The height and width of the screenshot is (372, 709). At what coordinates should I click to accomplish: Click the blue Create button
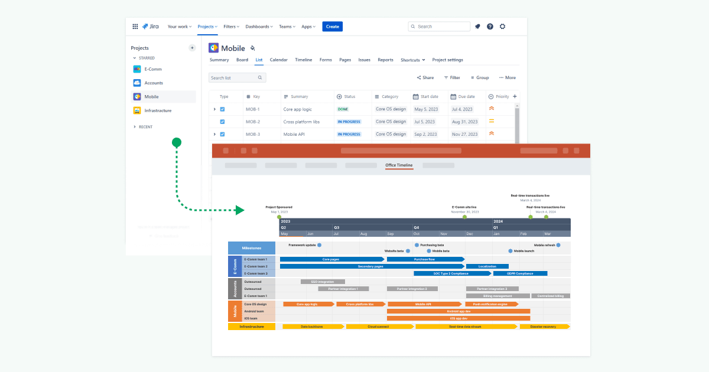pos(333,27)
